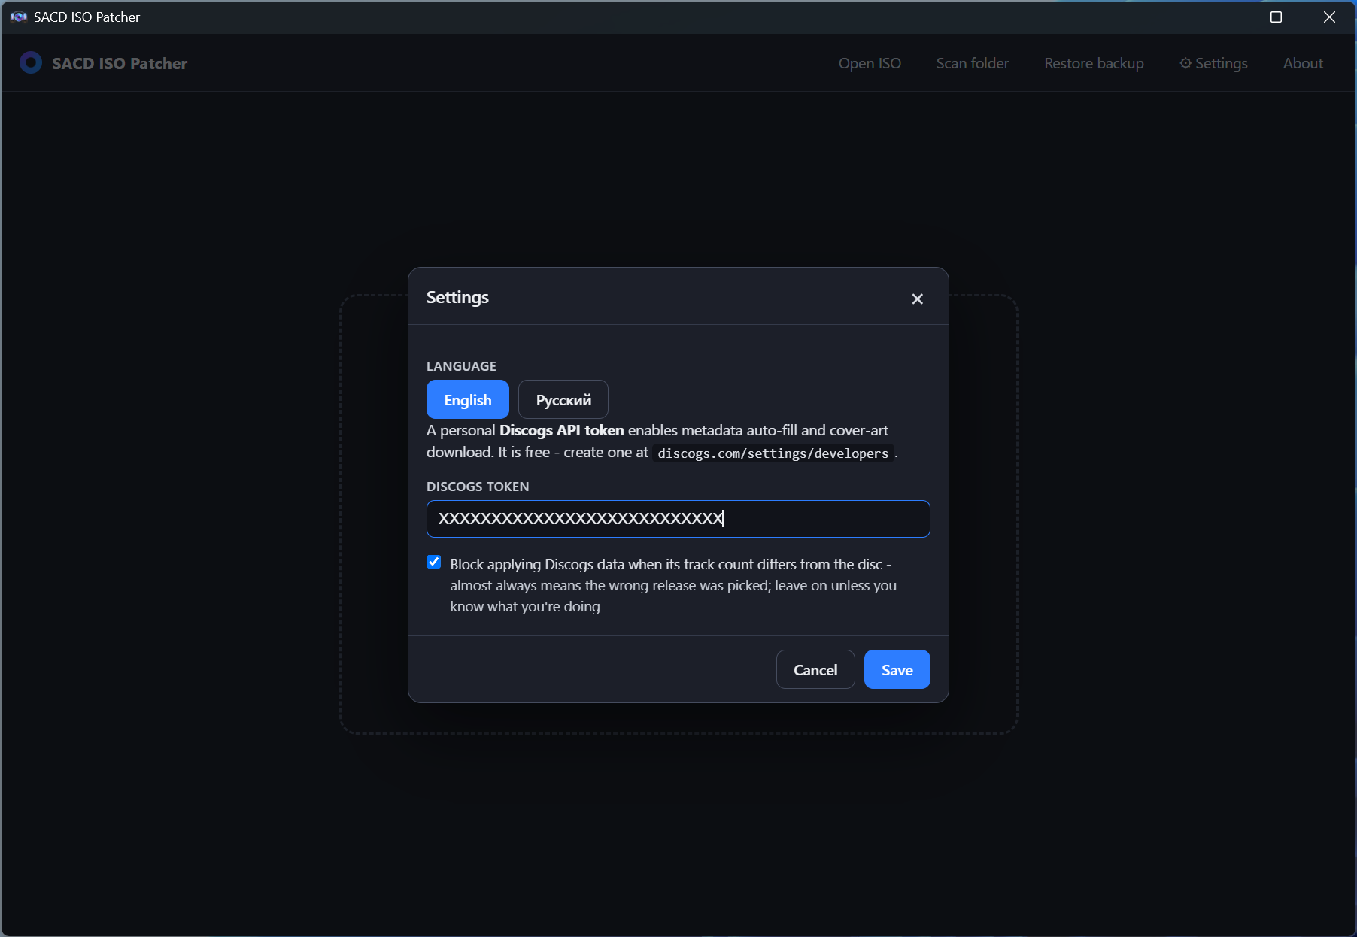Uncheck the Block applying Discogs data checkbox

pos(434,562)
